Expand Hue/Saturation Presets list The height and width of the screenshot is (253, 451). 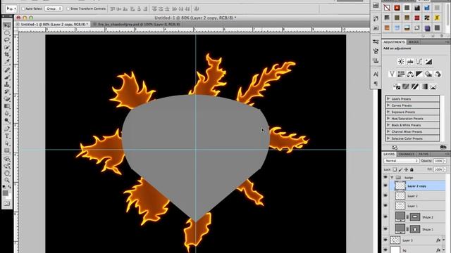[388, 119]
